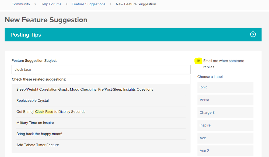Select Military Time on Inspire suggestion
This screenshot has width=269, height=157.
pyautogui.click(x=35, y=123)
